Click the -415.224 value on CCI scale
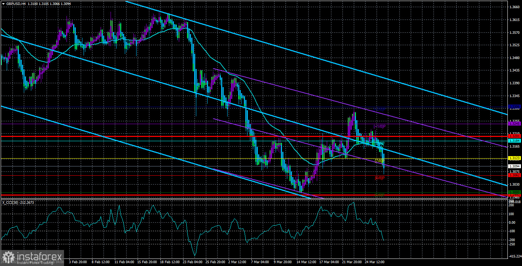The image size is (522, 266). tap(515, 256)
